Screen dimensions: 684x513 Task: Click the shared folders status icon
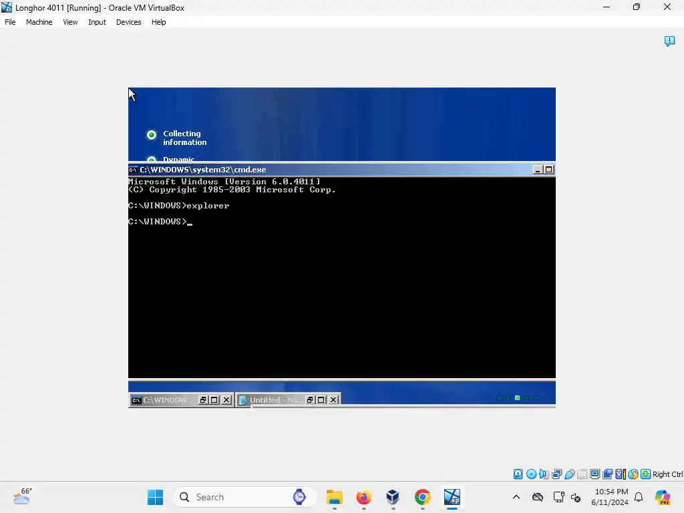(582, 474)
